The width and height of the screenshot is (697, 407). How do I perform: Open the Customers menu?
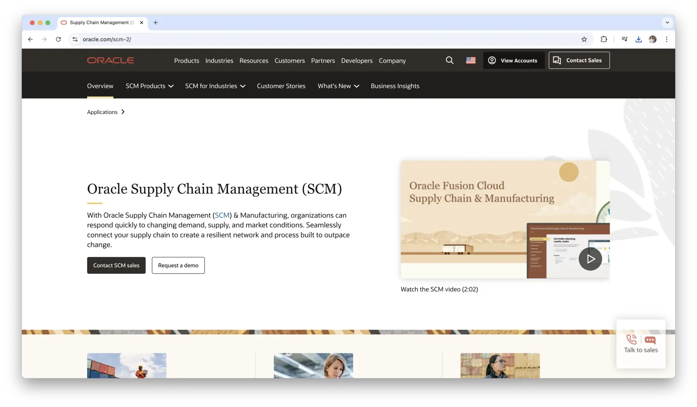tap(290, 61)
